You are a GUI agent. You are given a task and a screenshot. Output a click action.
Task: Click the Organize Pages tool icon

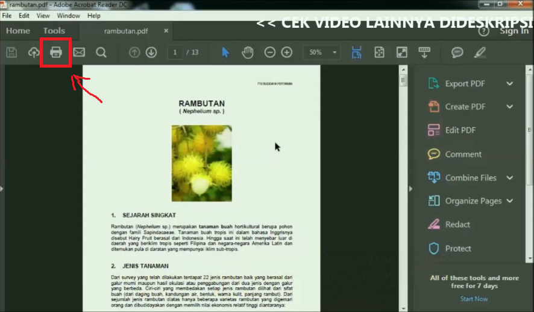click(x=433, y=201)
